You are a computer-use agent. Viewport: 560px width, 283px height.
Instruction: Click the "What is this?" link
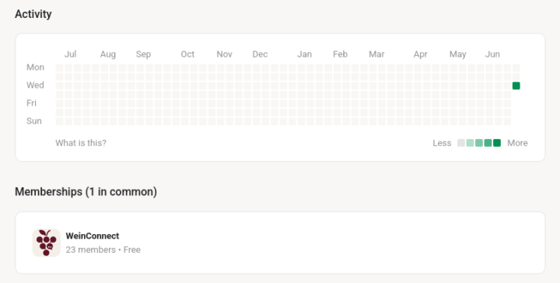(81, 143)
